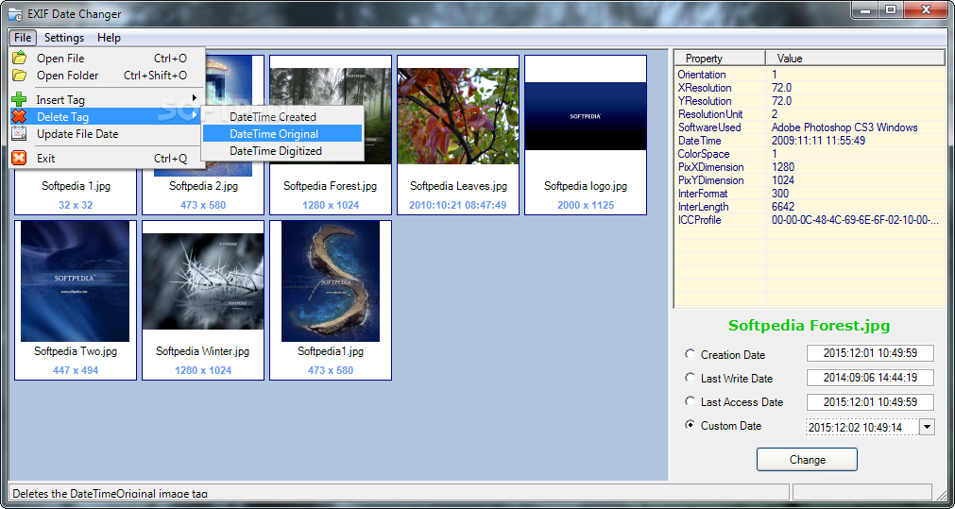This screenshot has width=955, height=509.
Task: Expand the Delete Tag submenu arrow
Action: coord(195,115)
